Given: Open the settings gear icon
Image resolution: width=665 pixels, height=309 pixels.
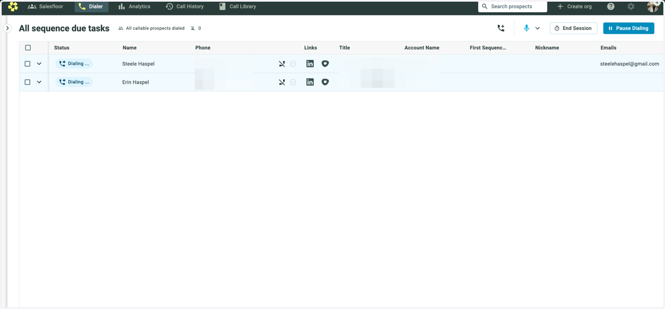Looking at the screenshot, I should coord(631,7).
